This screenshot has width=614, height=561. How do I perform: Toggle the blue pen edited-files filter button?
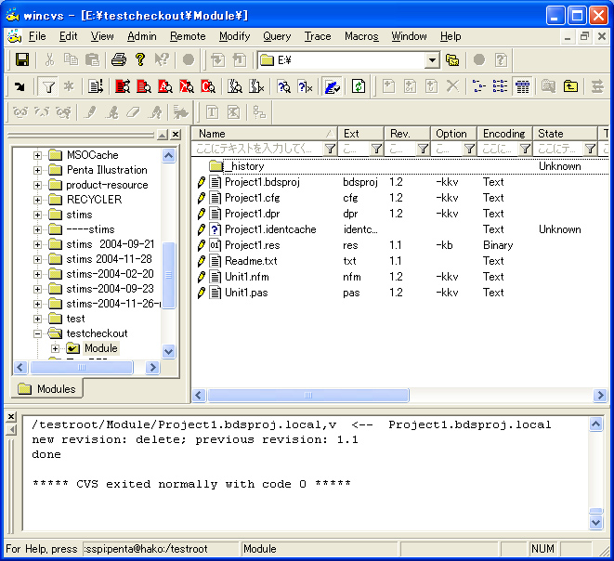pyautogui.click(x=332, y=86)
